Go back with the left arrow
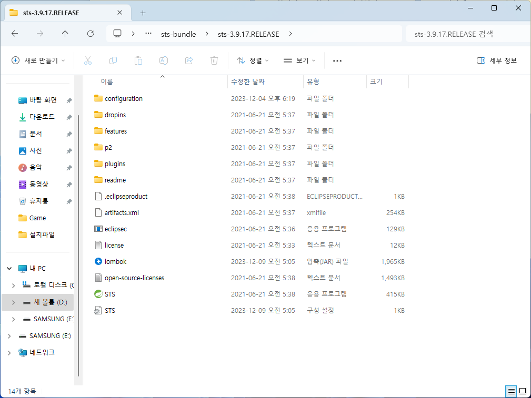Screen dimensions: 531x398 pyautogui.click(x=15, y=34)
